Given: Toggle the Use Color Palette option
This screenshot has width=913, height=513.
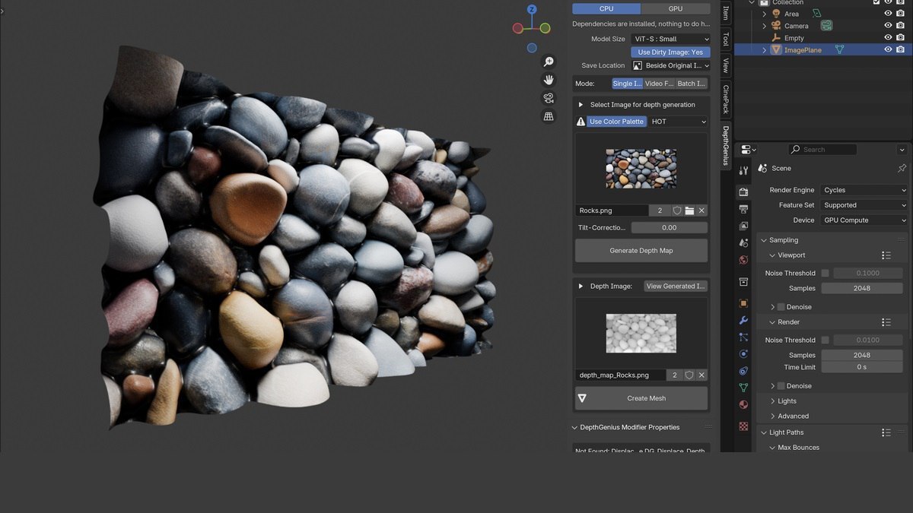Looking at the screenshot, I should pos(616,122).
